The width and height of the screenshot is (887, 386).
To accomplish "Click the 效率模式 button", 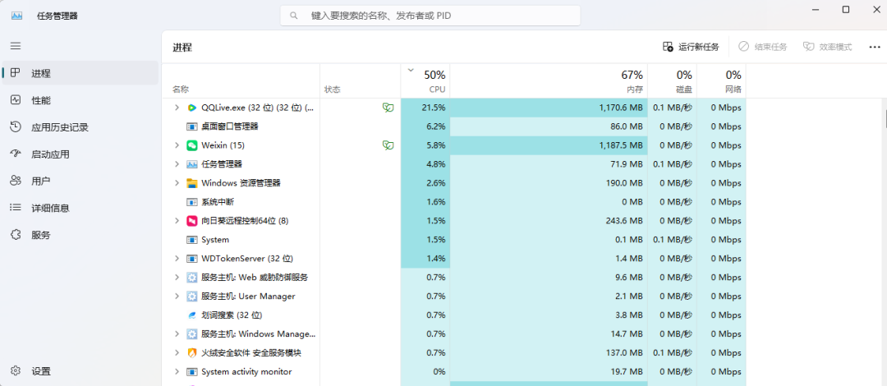I will pos(828,47).
